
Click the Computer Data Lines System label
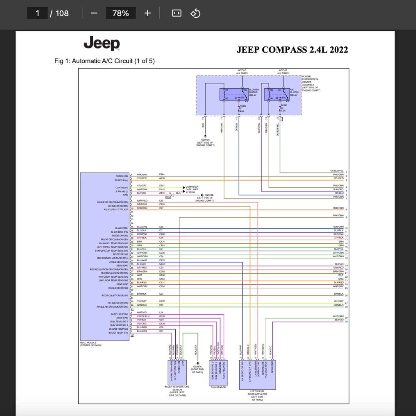pyautogui.click(x=192, y=190)
